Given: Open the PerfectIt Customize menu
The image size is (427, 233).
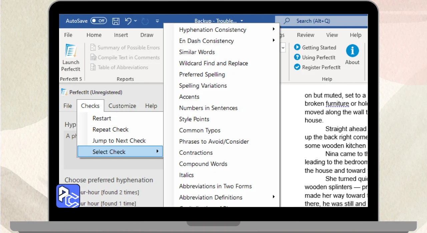Looking at the screenshot, I should coord(122,106).
